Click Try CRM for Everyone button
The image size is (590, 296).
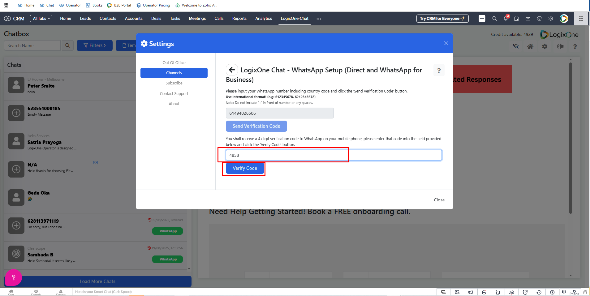tap(442, 19)
